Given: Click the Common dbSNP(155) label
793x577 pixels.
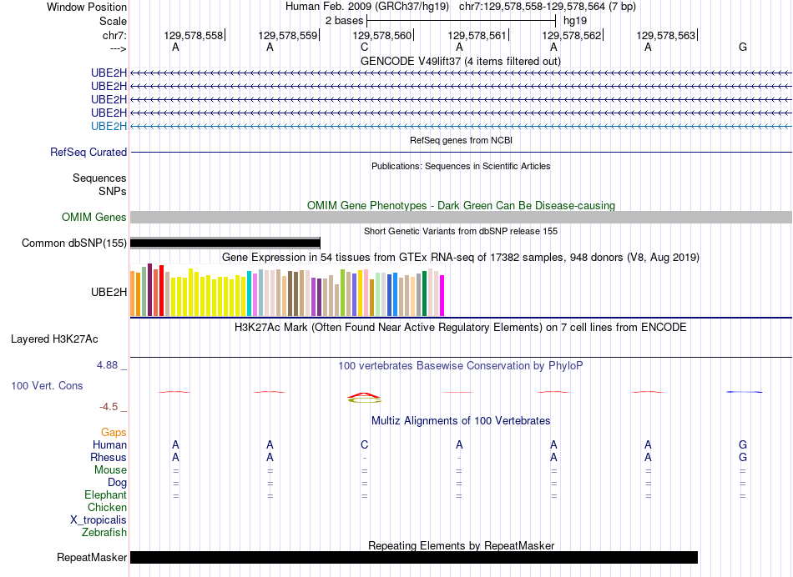Looking at the screenshot, I should click(x=73, y=243).
